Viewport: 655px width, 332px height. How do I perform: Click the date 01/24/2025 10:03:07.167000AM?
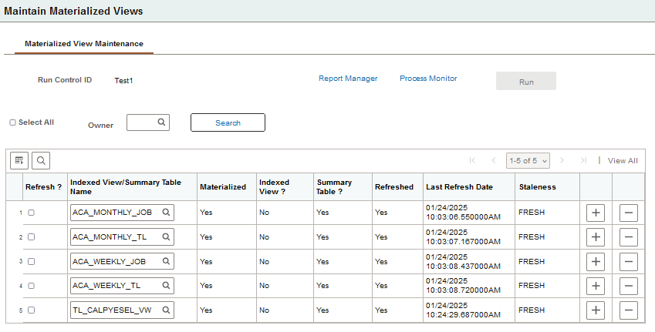click(x=463, y=237)
